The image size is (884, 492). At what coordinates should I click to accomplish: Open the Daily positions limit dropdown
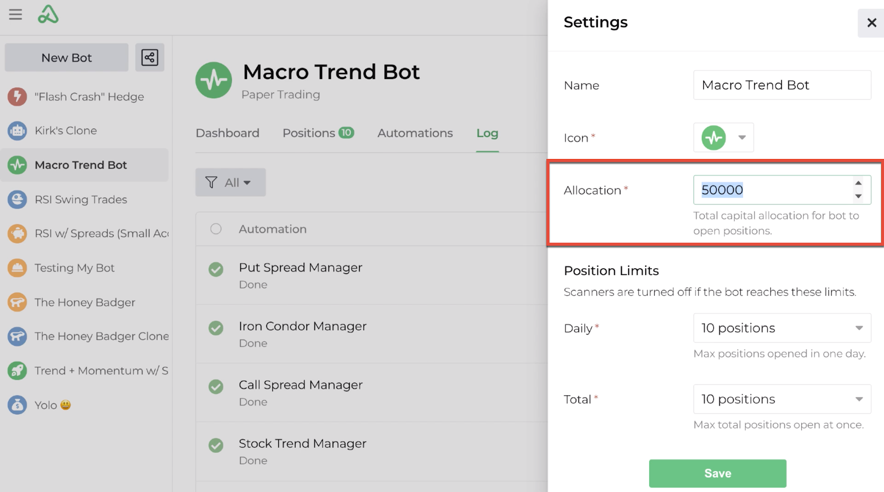(x=782, y=328)
